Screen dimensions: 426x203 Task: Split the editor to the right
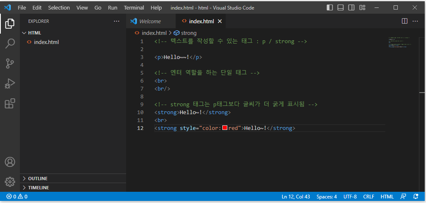click(404, 21)
